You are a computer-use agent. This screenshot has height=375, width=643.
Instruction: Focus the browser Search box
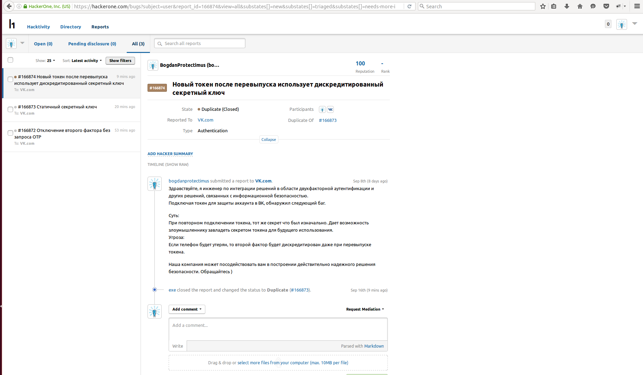[476, 6]
